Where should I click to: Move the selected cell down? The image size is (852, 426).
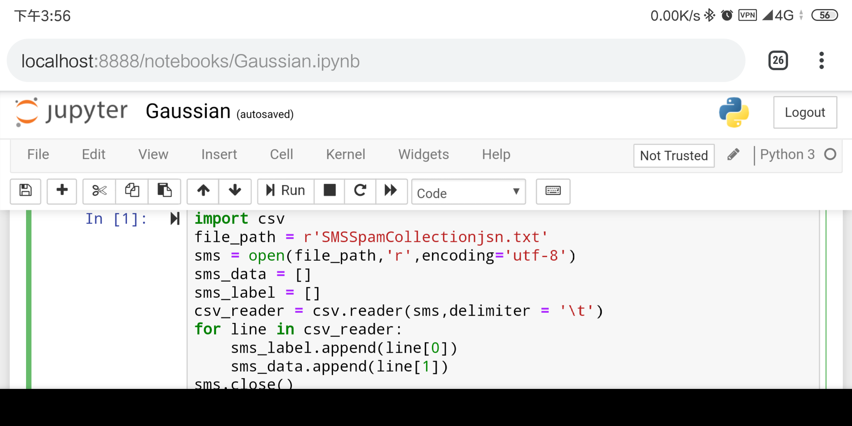(235, 191)
